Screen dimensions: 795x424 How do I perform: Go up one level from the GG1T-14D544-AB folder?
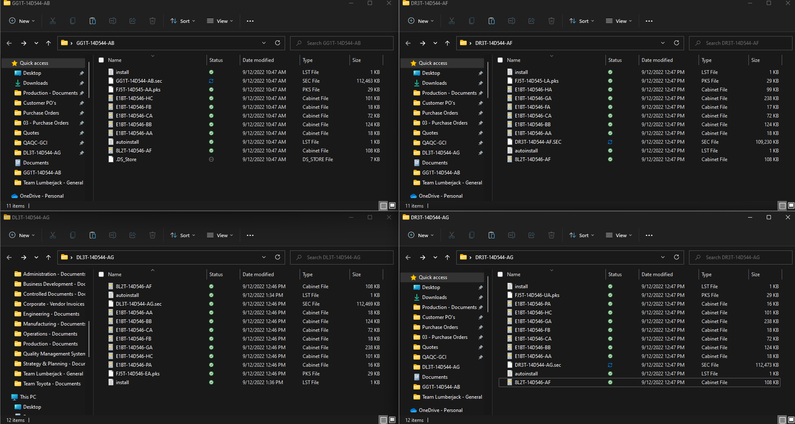click(x=49, y=43)
